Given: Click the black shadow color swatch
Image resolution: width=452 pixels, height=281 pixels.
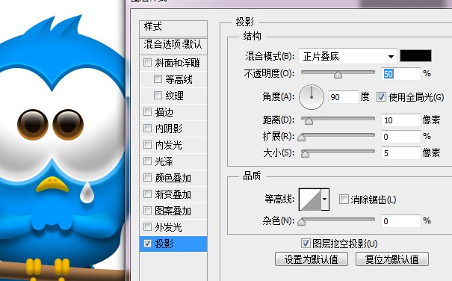Looking at the screenshot, I should point(415,56).
